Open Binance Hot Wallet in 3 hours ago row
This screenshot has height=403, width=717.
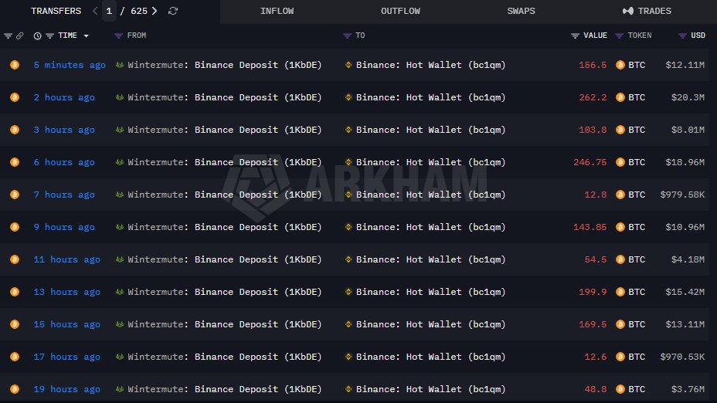coord(431,130)
